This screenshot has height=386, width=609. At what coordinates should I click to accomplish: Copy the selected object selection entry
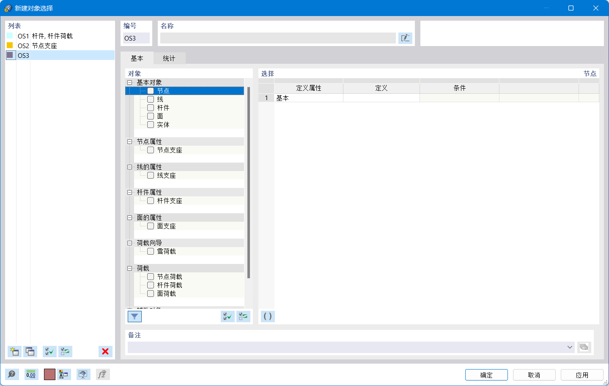[x=30, y=351]
